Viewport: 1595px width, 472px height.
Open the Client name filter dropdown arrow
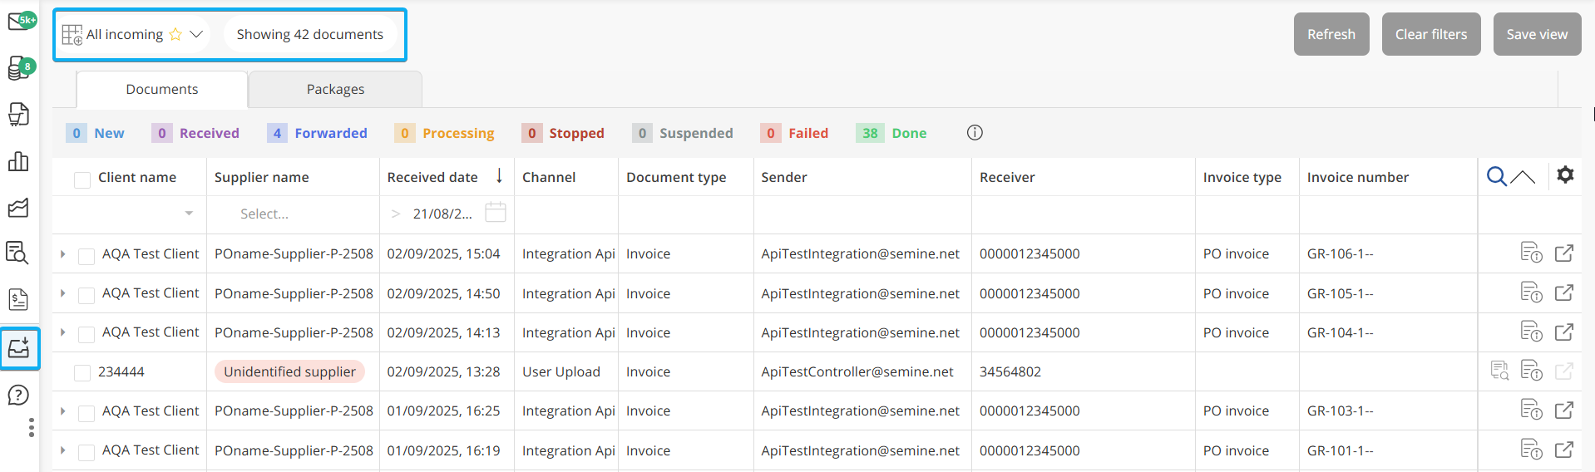coord(189,214)
